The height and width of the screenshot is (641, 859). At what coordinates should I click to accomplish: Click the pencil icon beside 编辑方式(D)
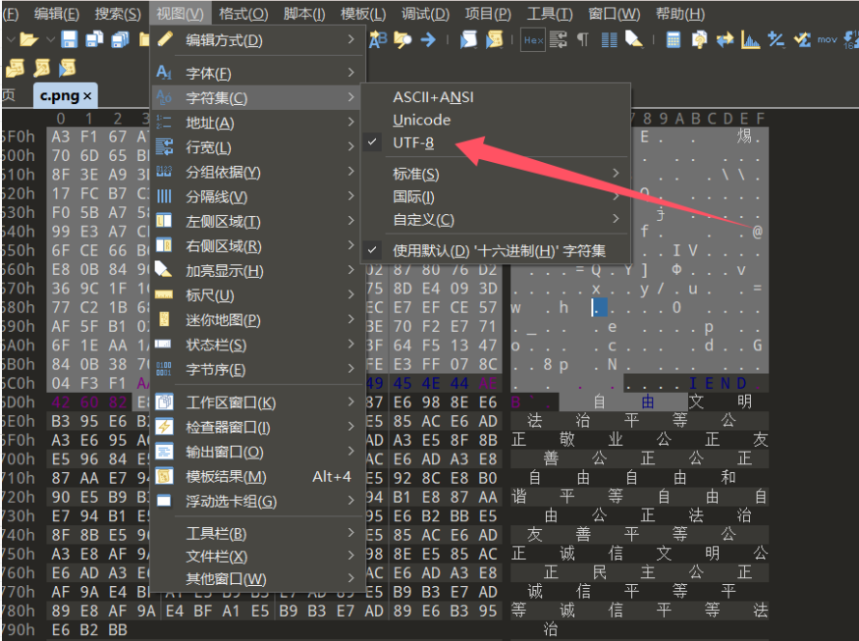(165, 39)
